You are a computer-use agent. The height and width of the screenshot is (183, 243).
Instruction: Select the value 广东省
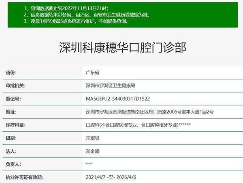tap(92, 72)
